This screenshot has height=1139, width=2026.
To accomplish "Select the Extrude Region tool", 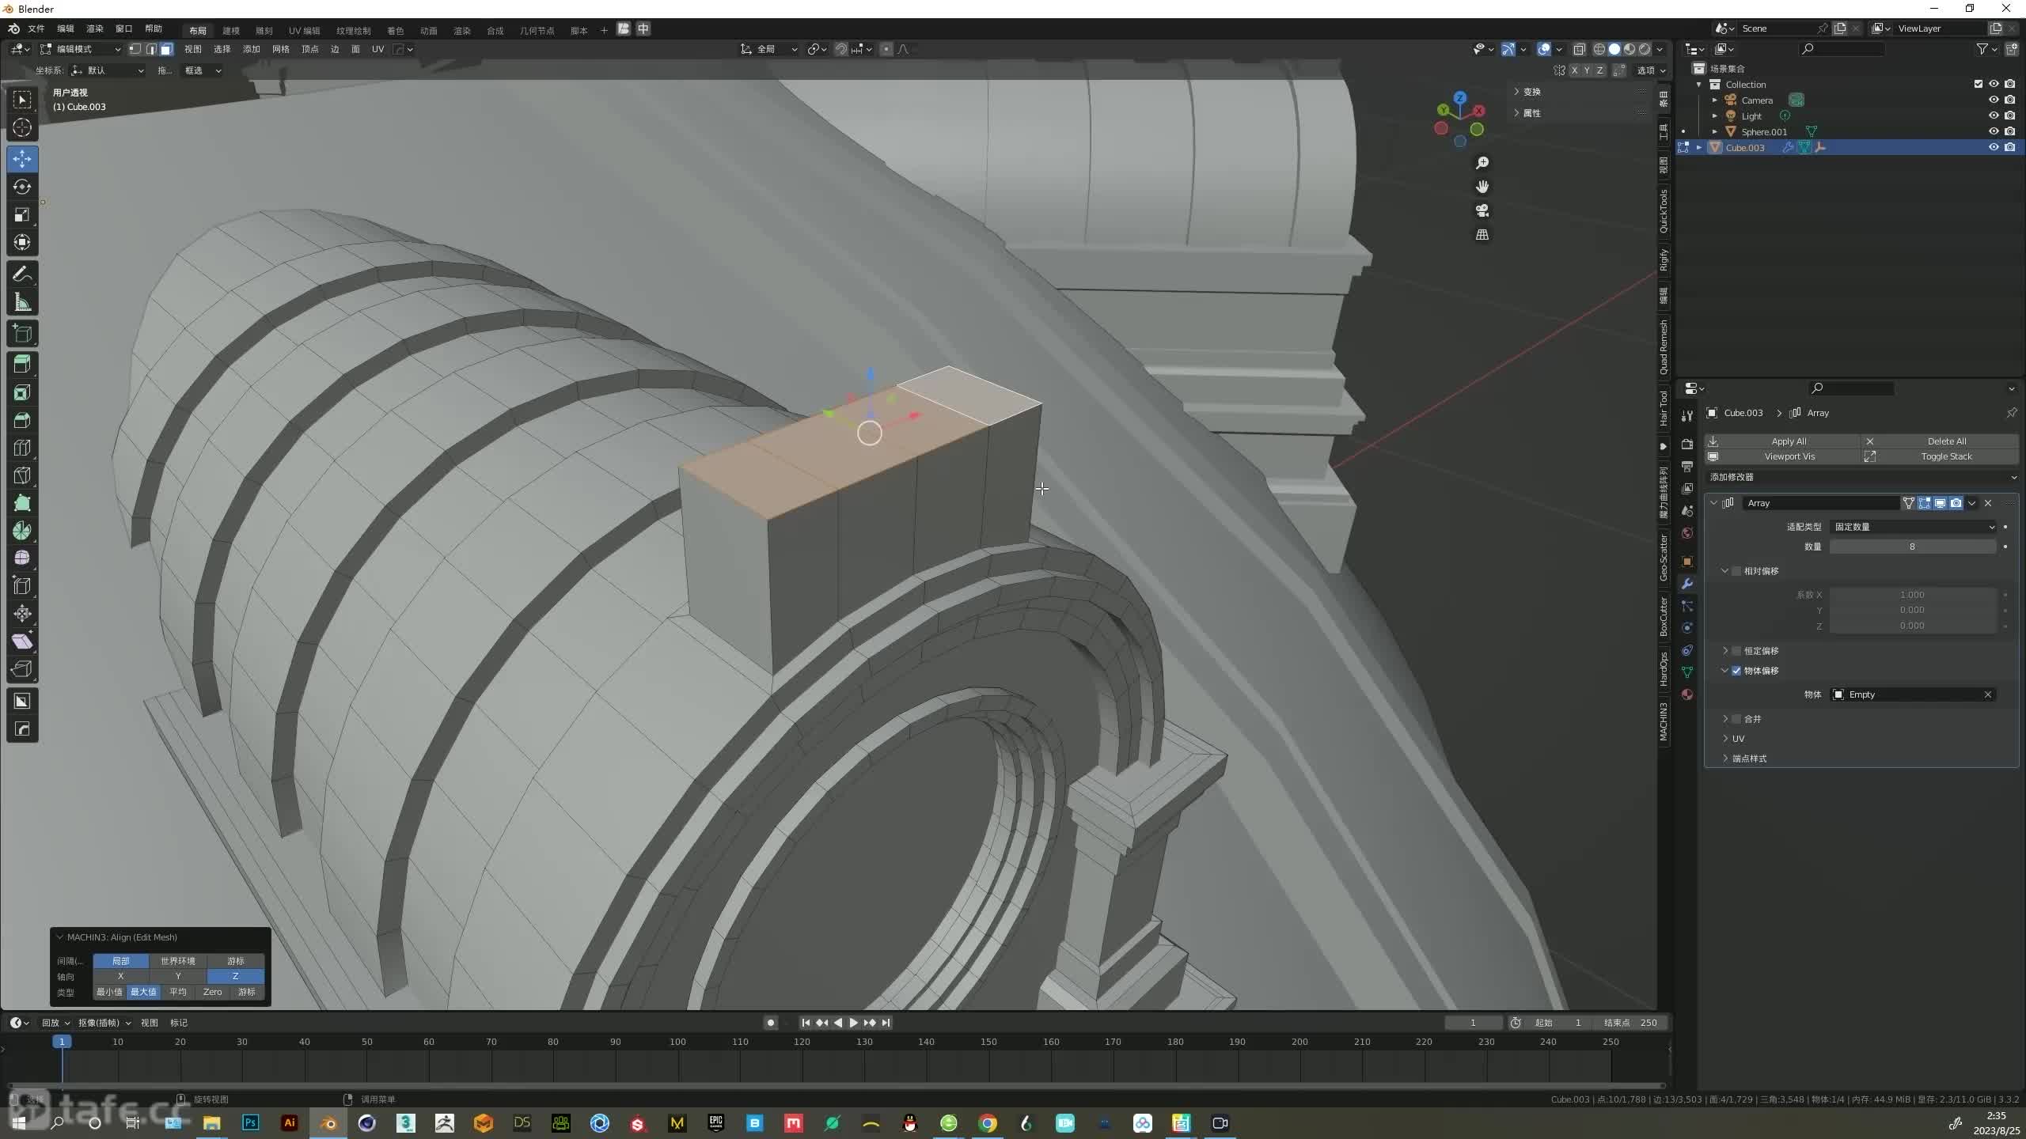I will [22, 365].
